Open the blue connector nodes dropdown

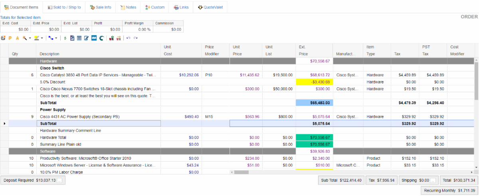[55, 38]
